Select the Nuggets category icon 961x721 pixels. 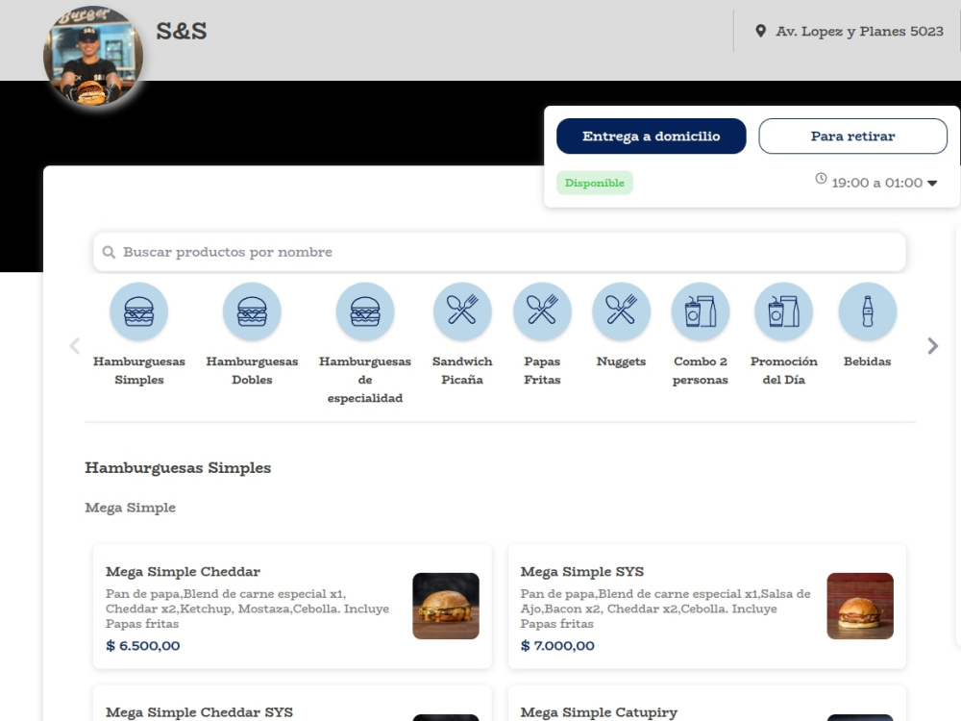click(x=622, y=311)
